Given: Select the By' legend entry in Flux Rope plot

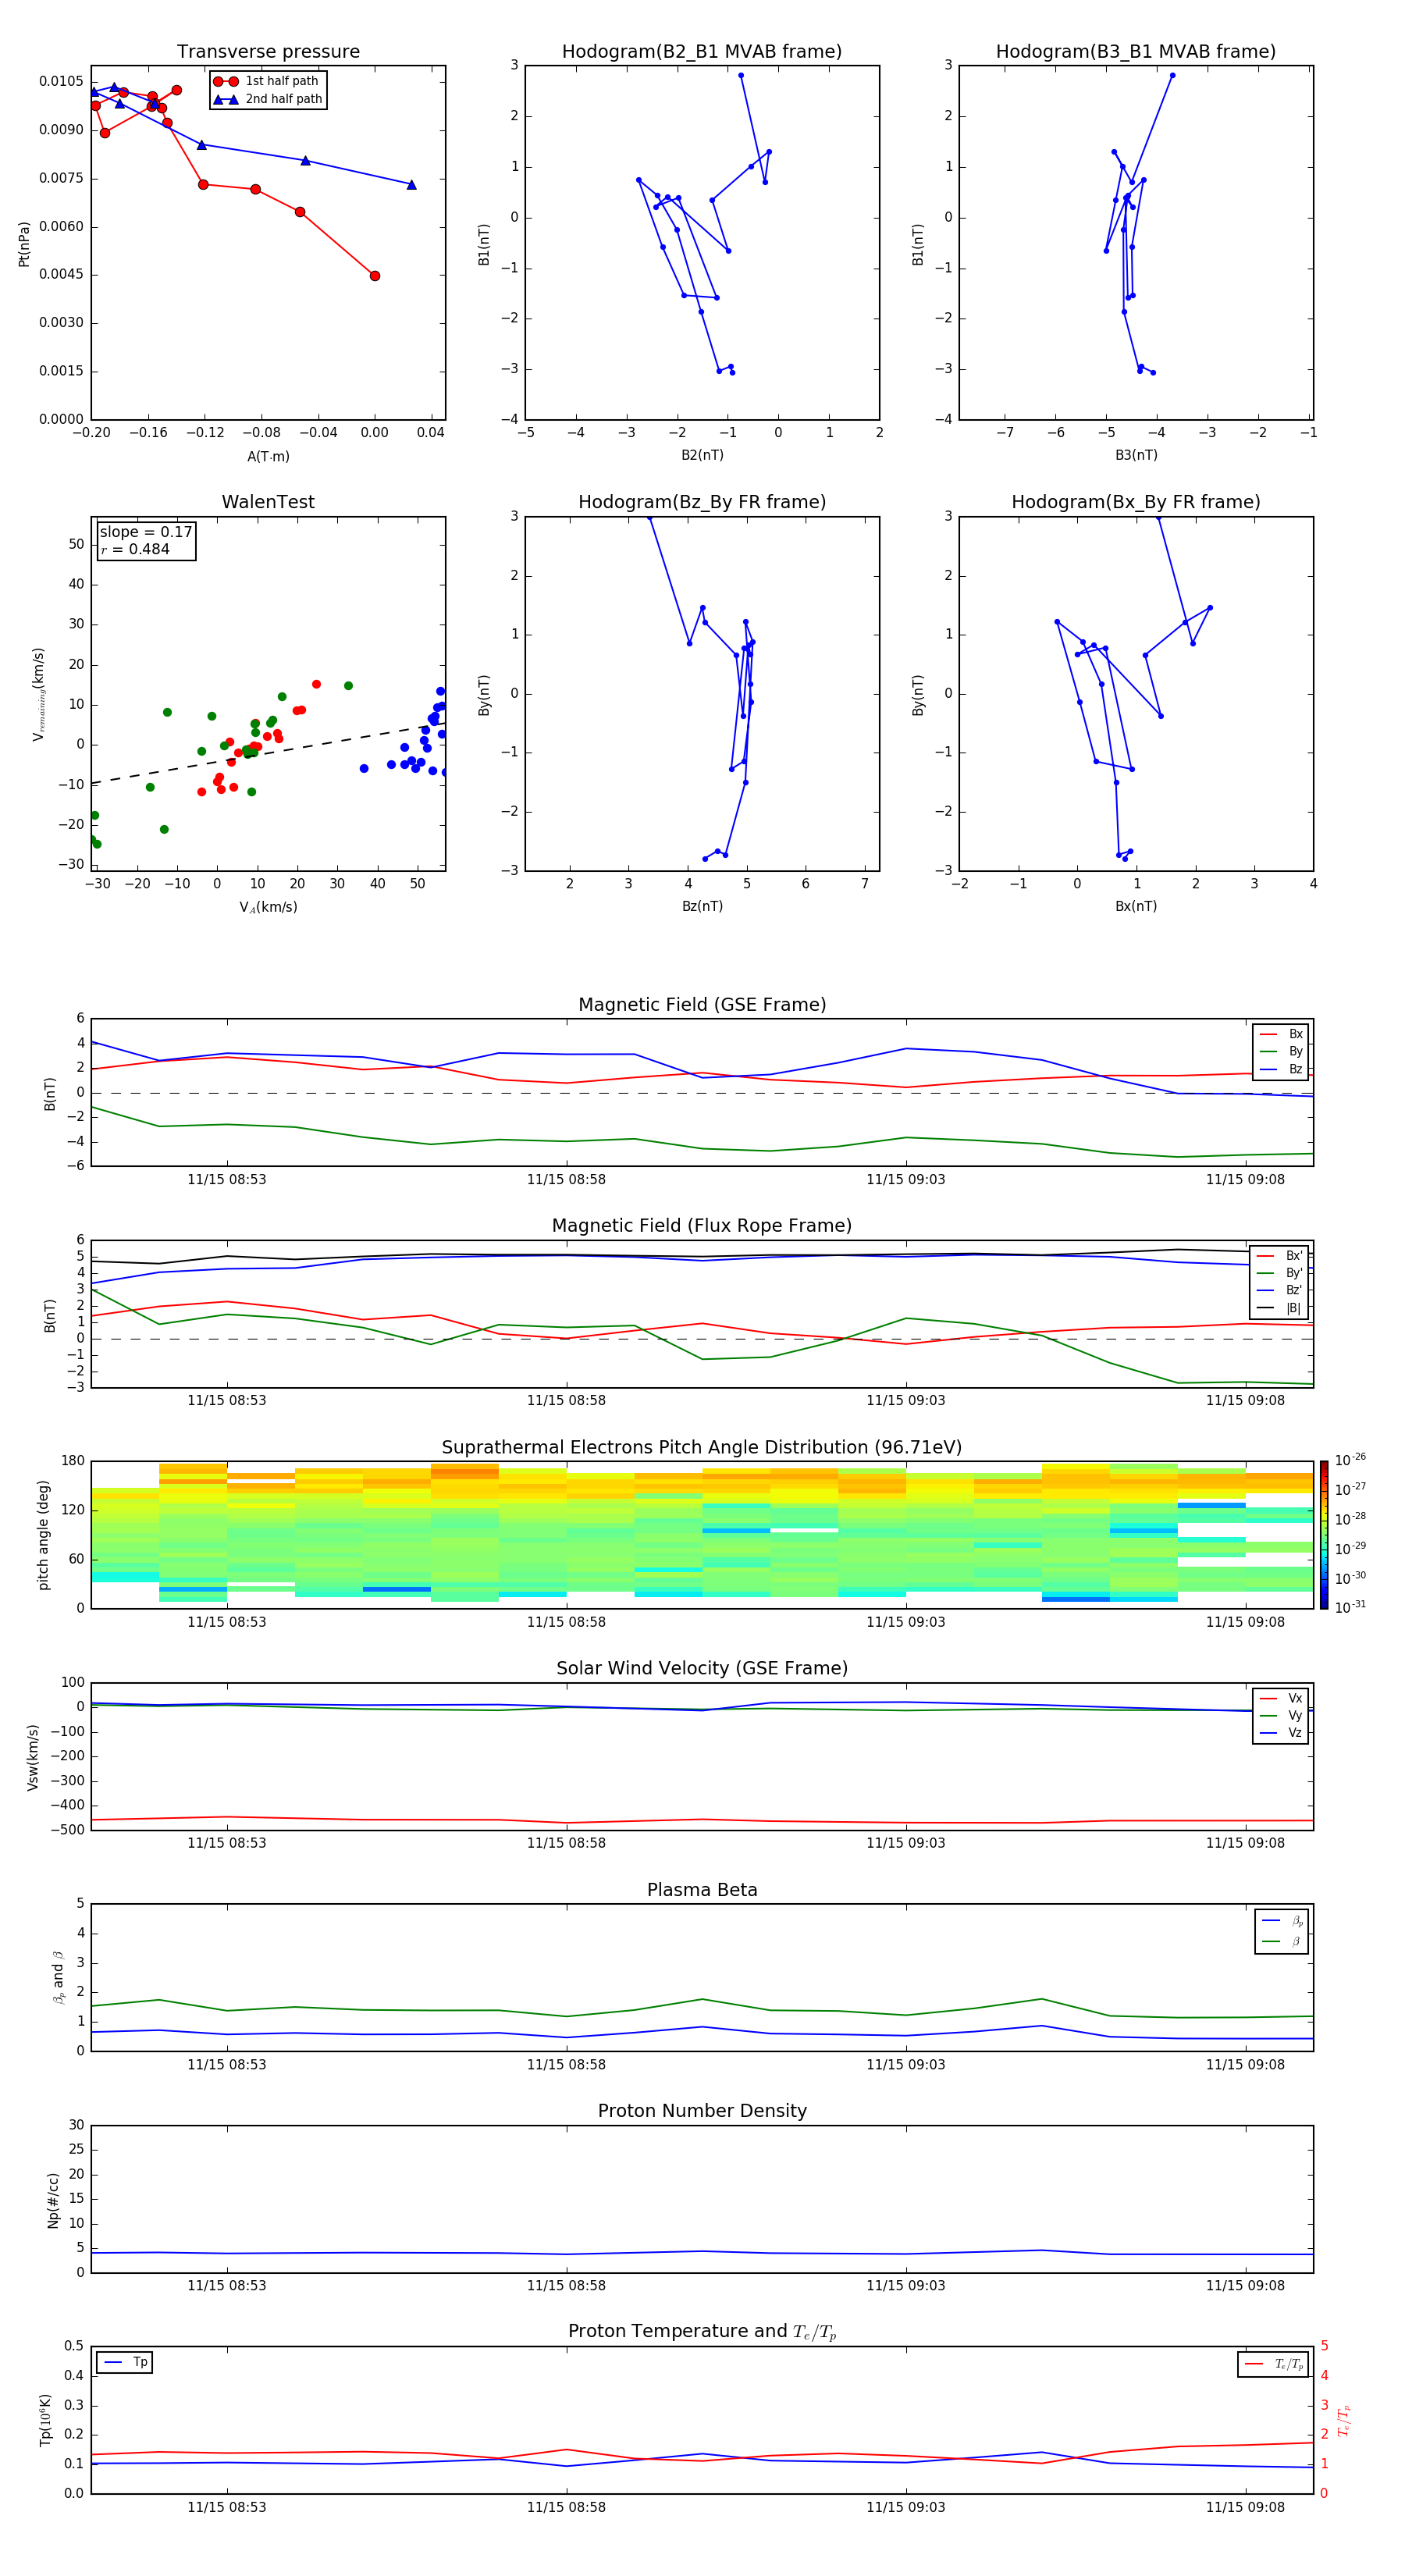Looking at the screenshot, I should click(1280, 1273).
